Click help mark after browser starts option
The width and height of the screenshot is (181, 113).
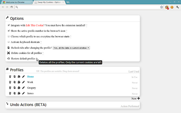70,36
